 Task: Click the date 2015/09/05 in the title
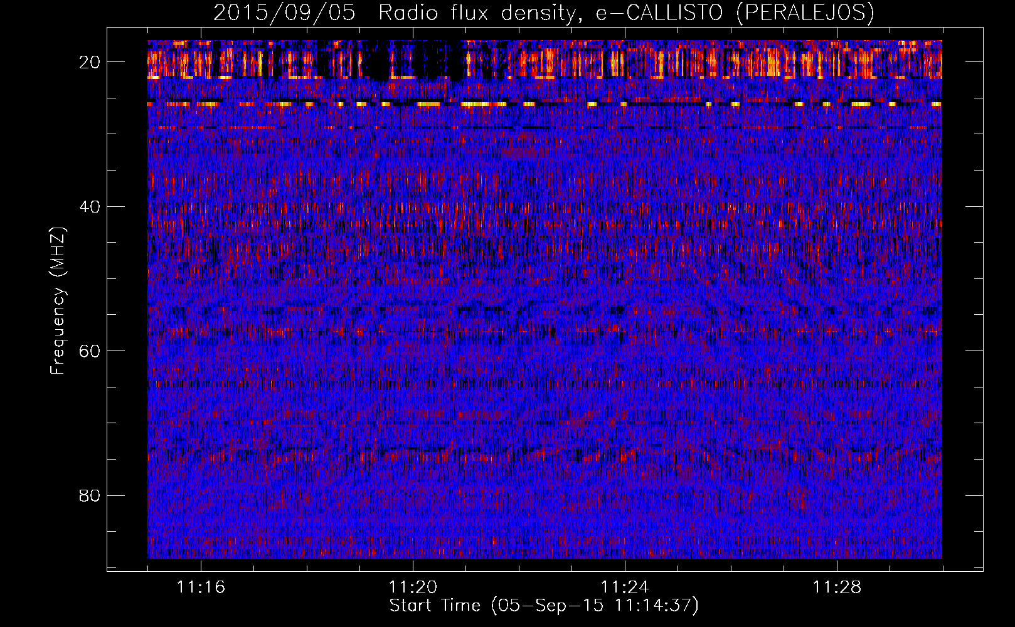coord(284,13)
